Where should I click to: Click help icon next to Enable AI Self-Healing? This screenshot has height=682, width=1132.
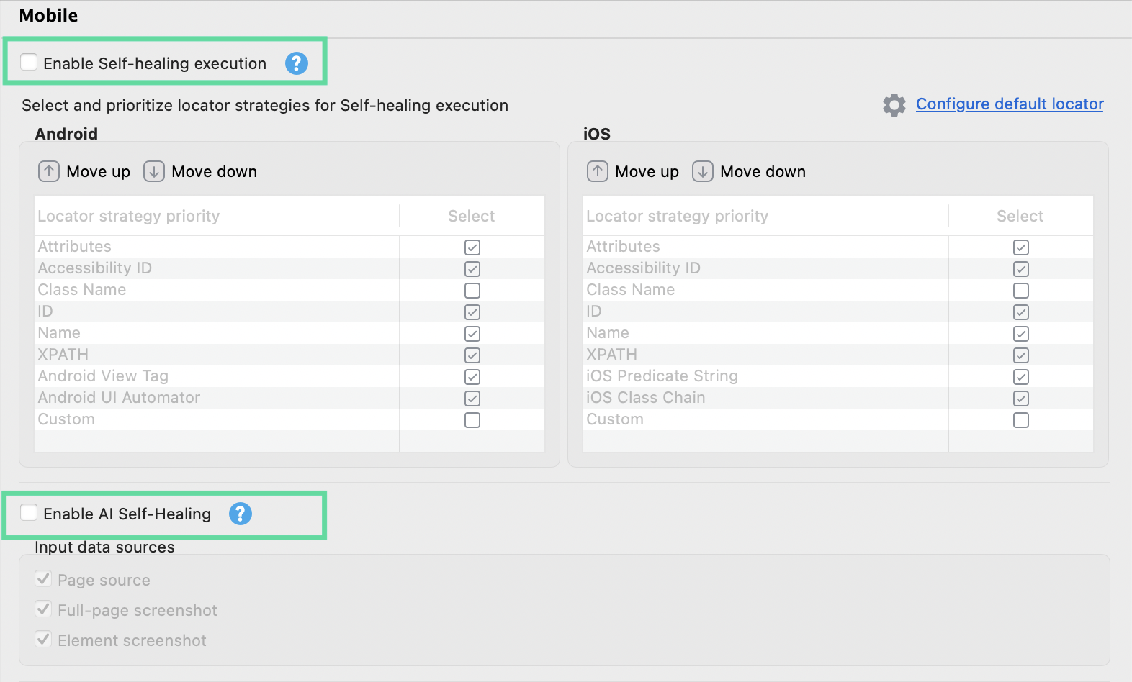tap(240, 514)
